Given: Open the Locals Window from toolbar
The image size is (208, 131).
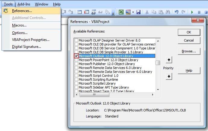Looking at the screenshot, I should (x=80, y=12).
